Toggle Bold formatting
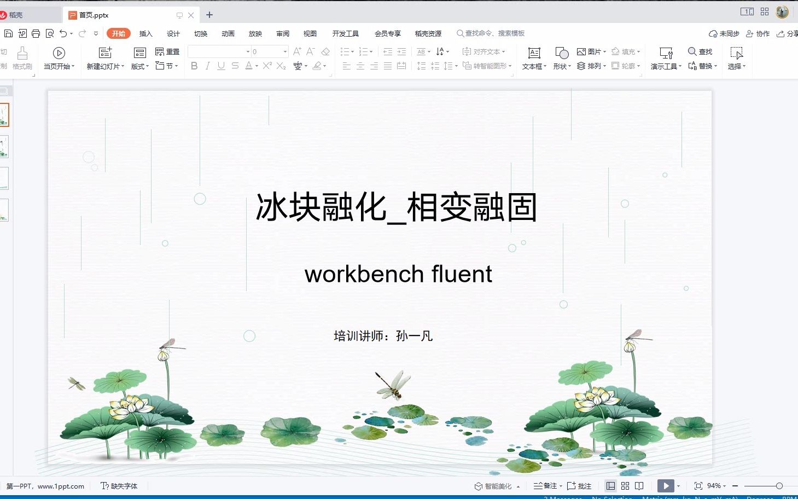The height and width of the screenshot is (499, 798). (194, 66)
